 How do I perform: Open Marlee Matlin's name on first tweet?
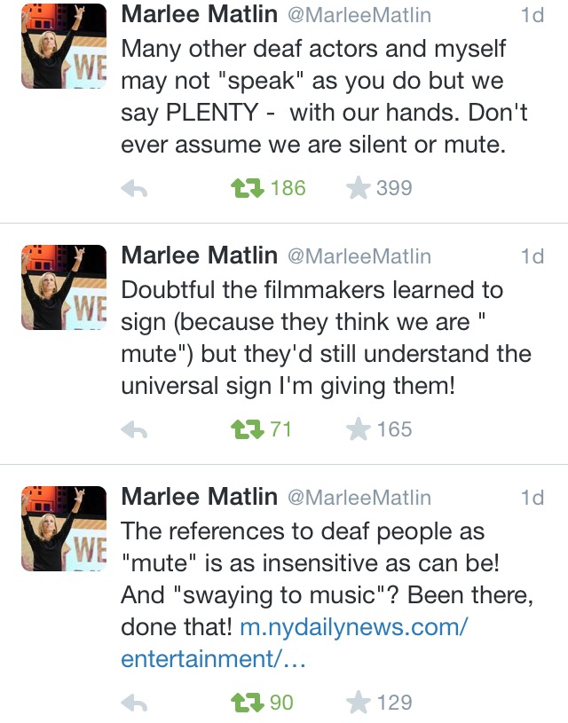click(x=200, y=14)
